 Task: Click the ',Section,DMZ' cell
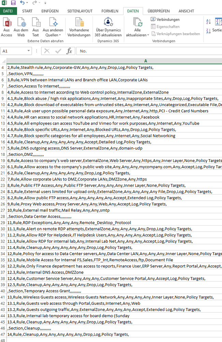tap(114, 154)
